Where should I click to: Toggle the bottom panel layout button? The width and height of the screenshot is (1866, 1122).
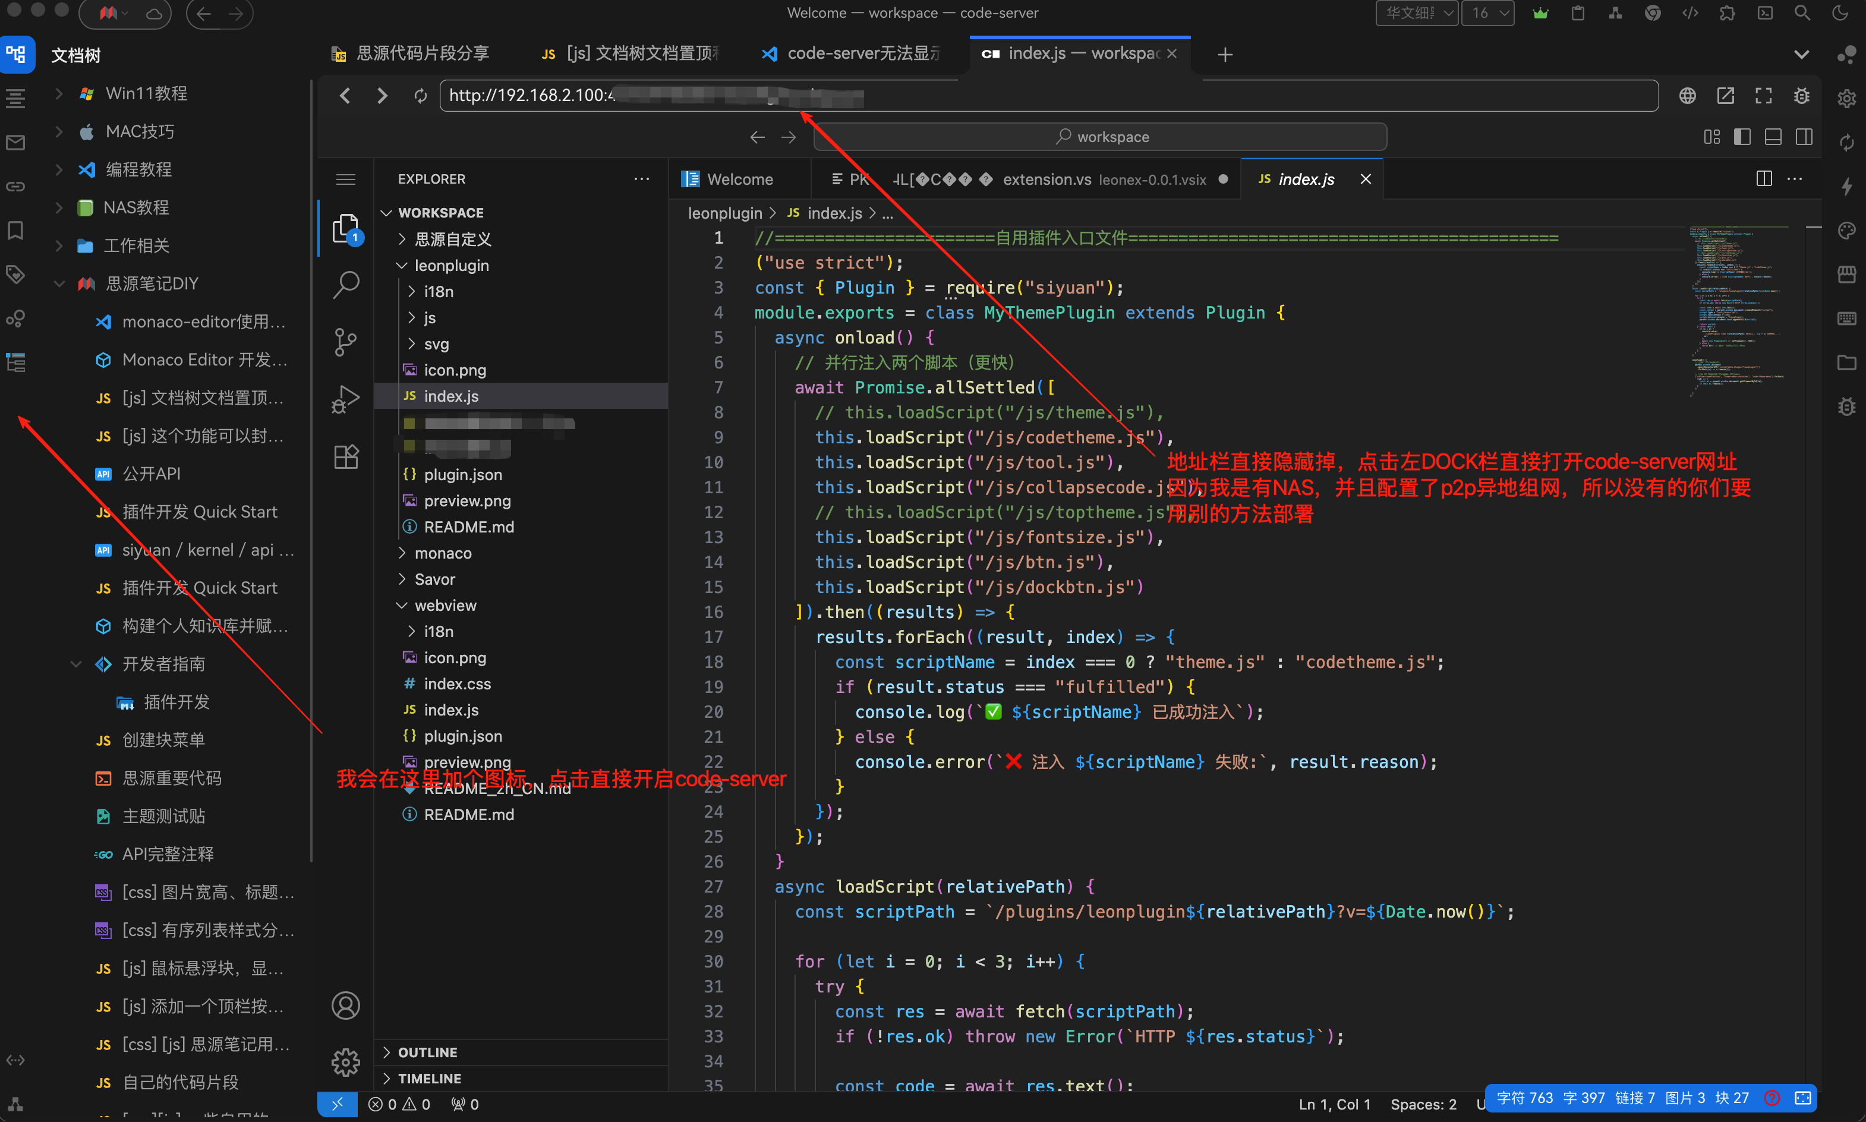point(1773,137)
